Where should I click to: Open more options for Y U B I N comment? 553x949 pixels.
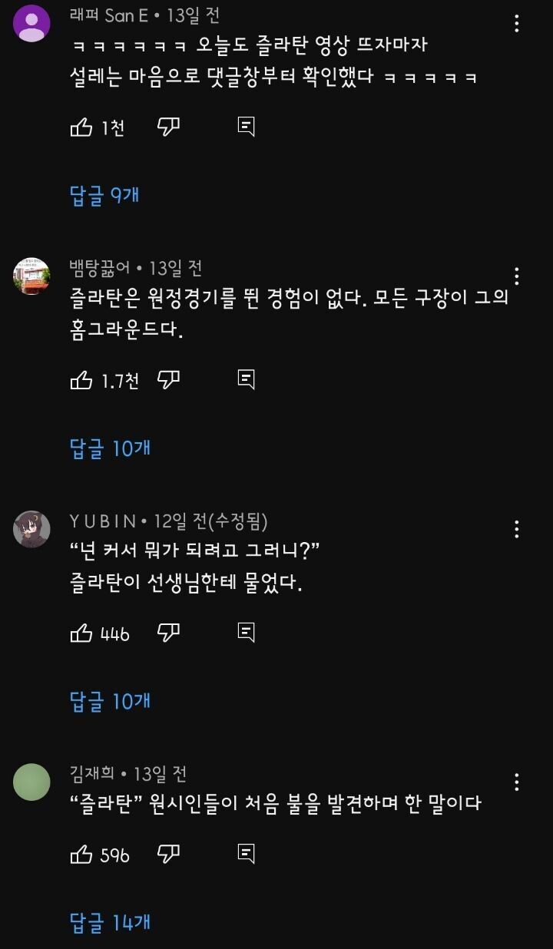click(517, 529)
